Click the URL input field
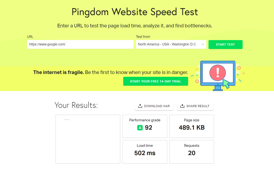This screenshot has height=169, width=274. 80,44
